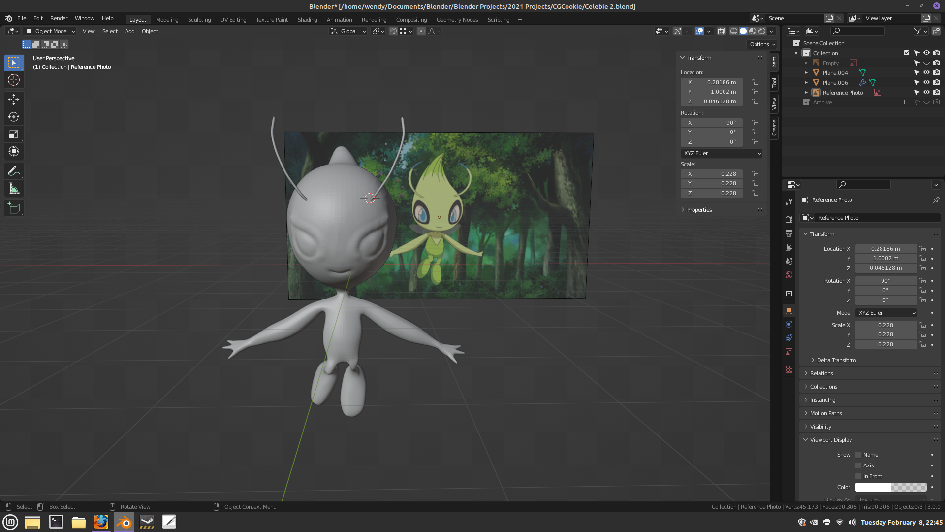This screenshot has width=945, height=532.
Task: Open the Object Mode dropdown
Action: pos(50,31)
